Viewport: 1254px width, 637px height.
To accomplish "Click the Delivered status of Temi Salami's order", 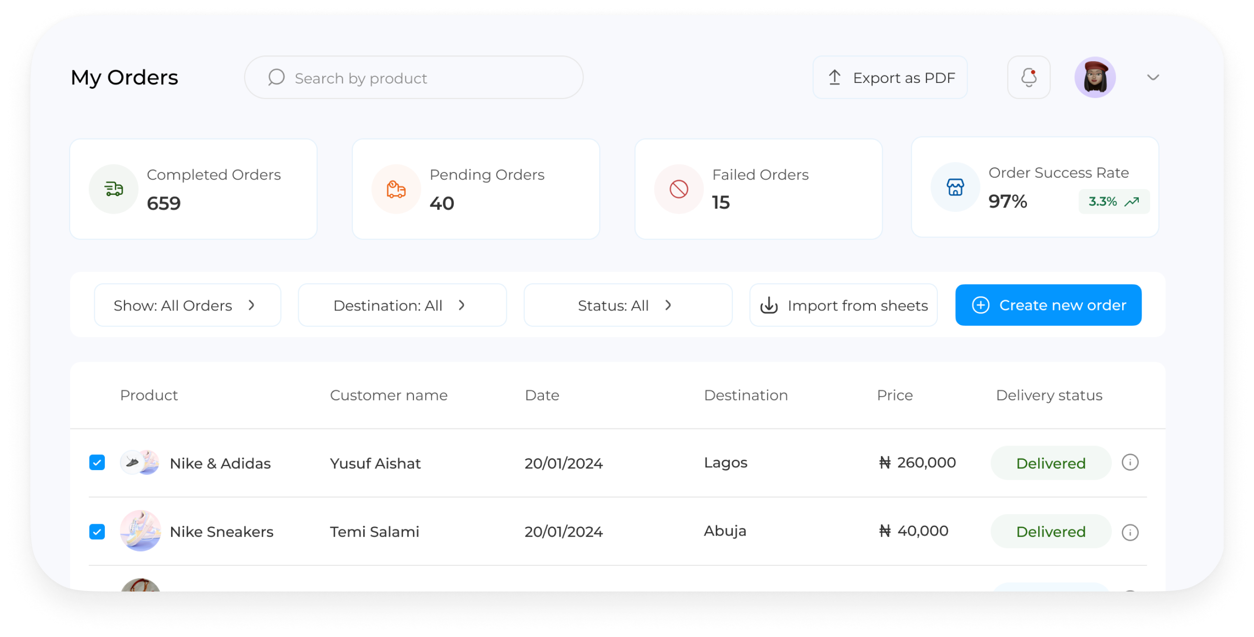I will tap(1051, 531).
